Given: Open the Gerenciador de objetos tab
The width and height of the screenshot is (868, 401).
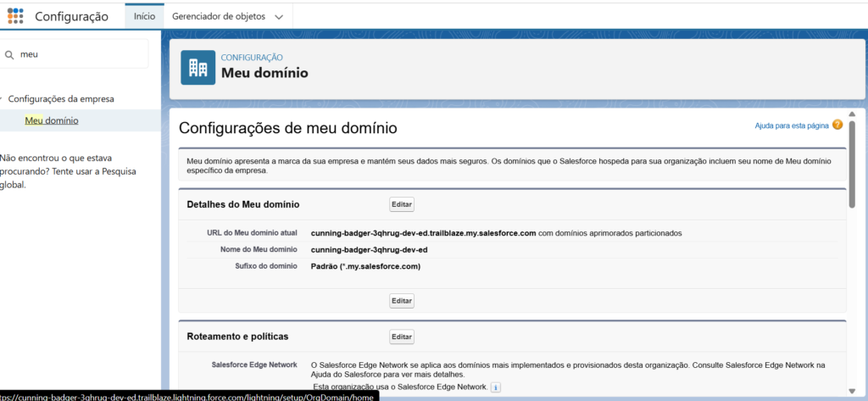Looking at the screenshot, I should pyautogui.click(x=219, y=17).
